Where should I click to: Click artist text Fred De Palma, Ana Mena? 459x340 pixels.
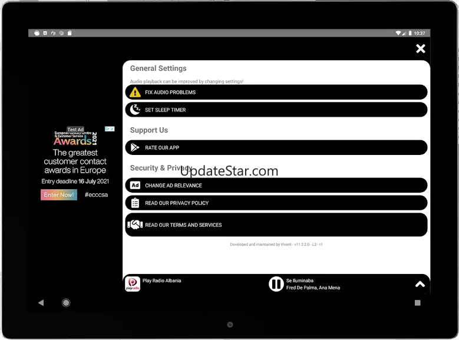coord(313,288)
